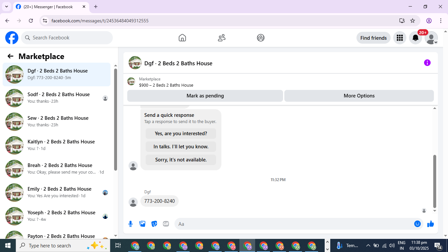Open the account profile avatar menu

[x=431, y=38]
